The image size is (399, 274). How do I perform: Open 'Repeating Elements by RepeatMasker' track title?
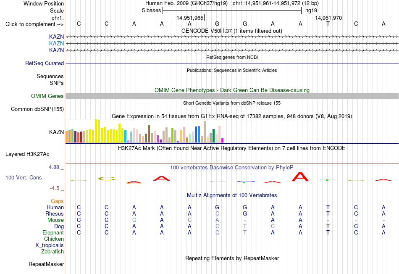click(x=232, y=258)
